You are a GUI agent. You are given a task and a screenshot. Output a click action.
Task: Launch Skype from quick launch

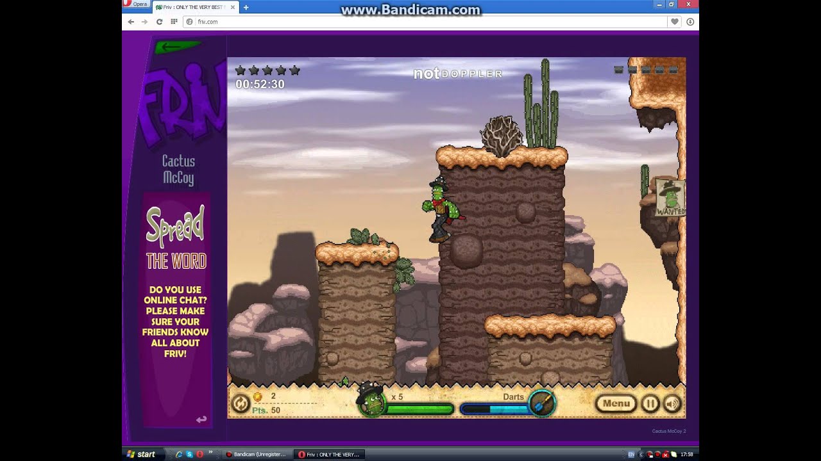[x=190, y=454]
